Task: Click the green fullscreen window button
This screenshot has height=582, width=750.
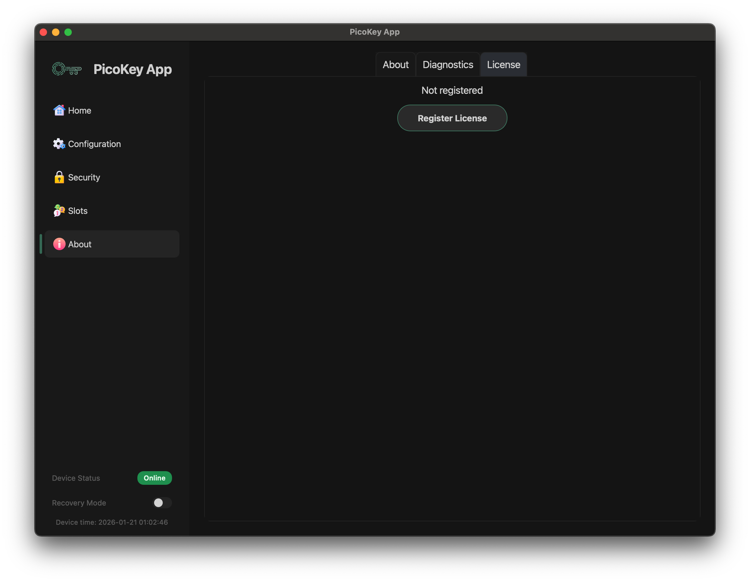Action: click(x=68, y=32)
